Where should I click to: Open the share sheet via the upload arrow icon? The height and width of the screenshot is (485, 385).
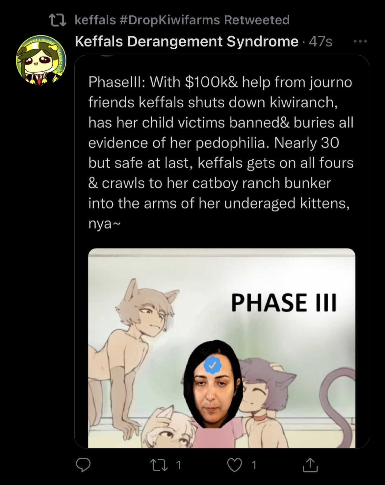point(310,465)
